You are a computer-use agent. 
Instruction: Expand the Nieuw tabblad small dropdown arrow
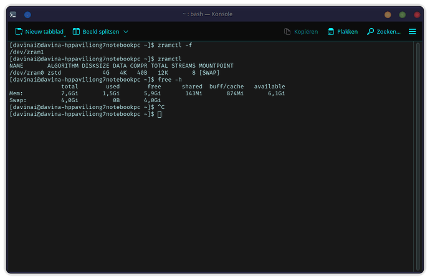65,36
